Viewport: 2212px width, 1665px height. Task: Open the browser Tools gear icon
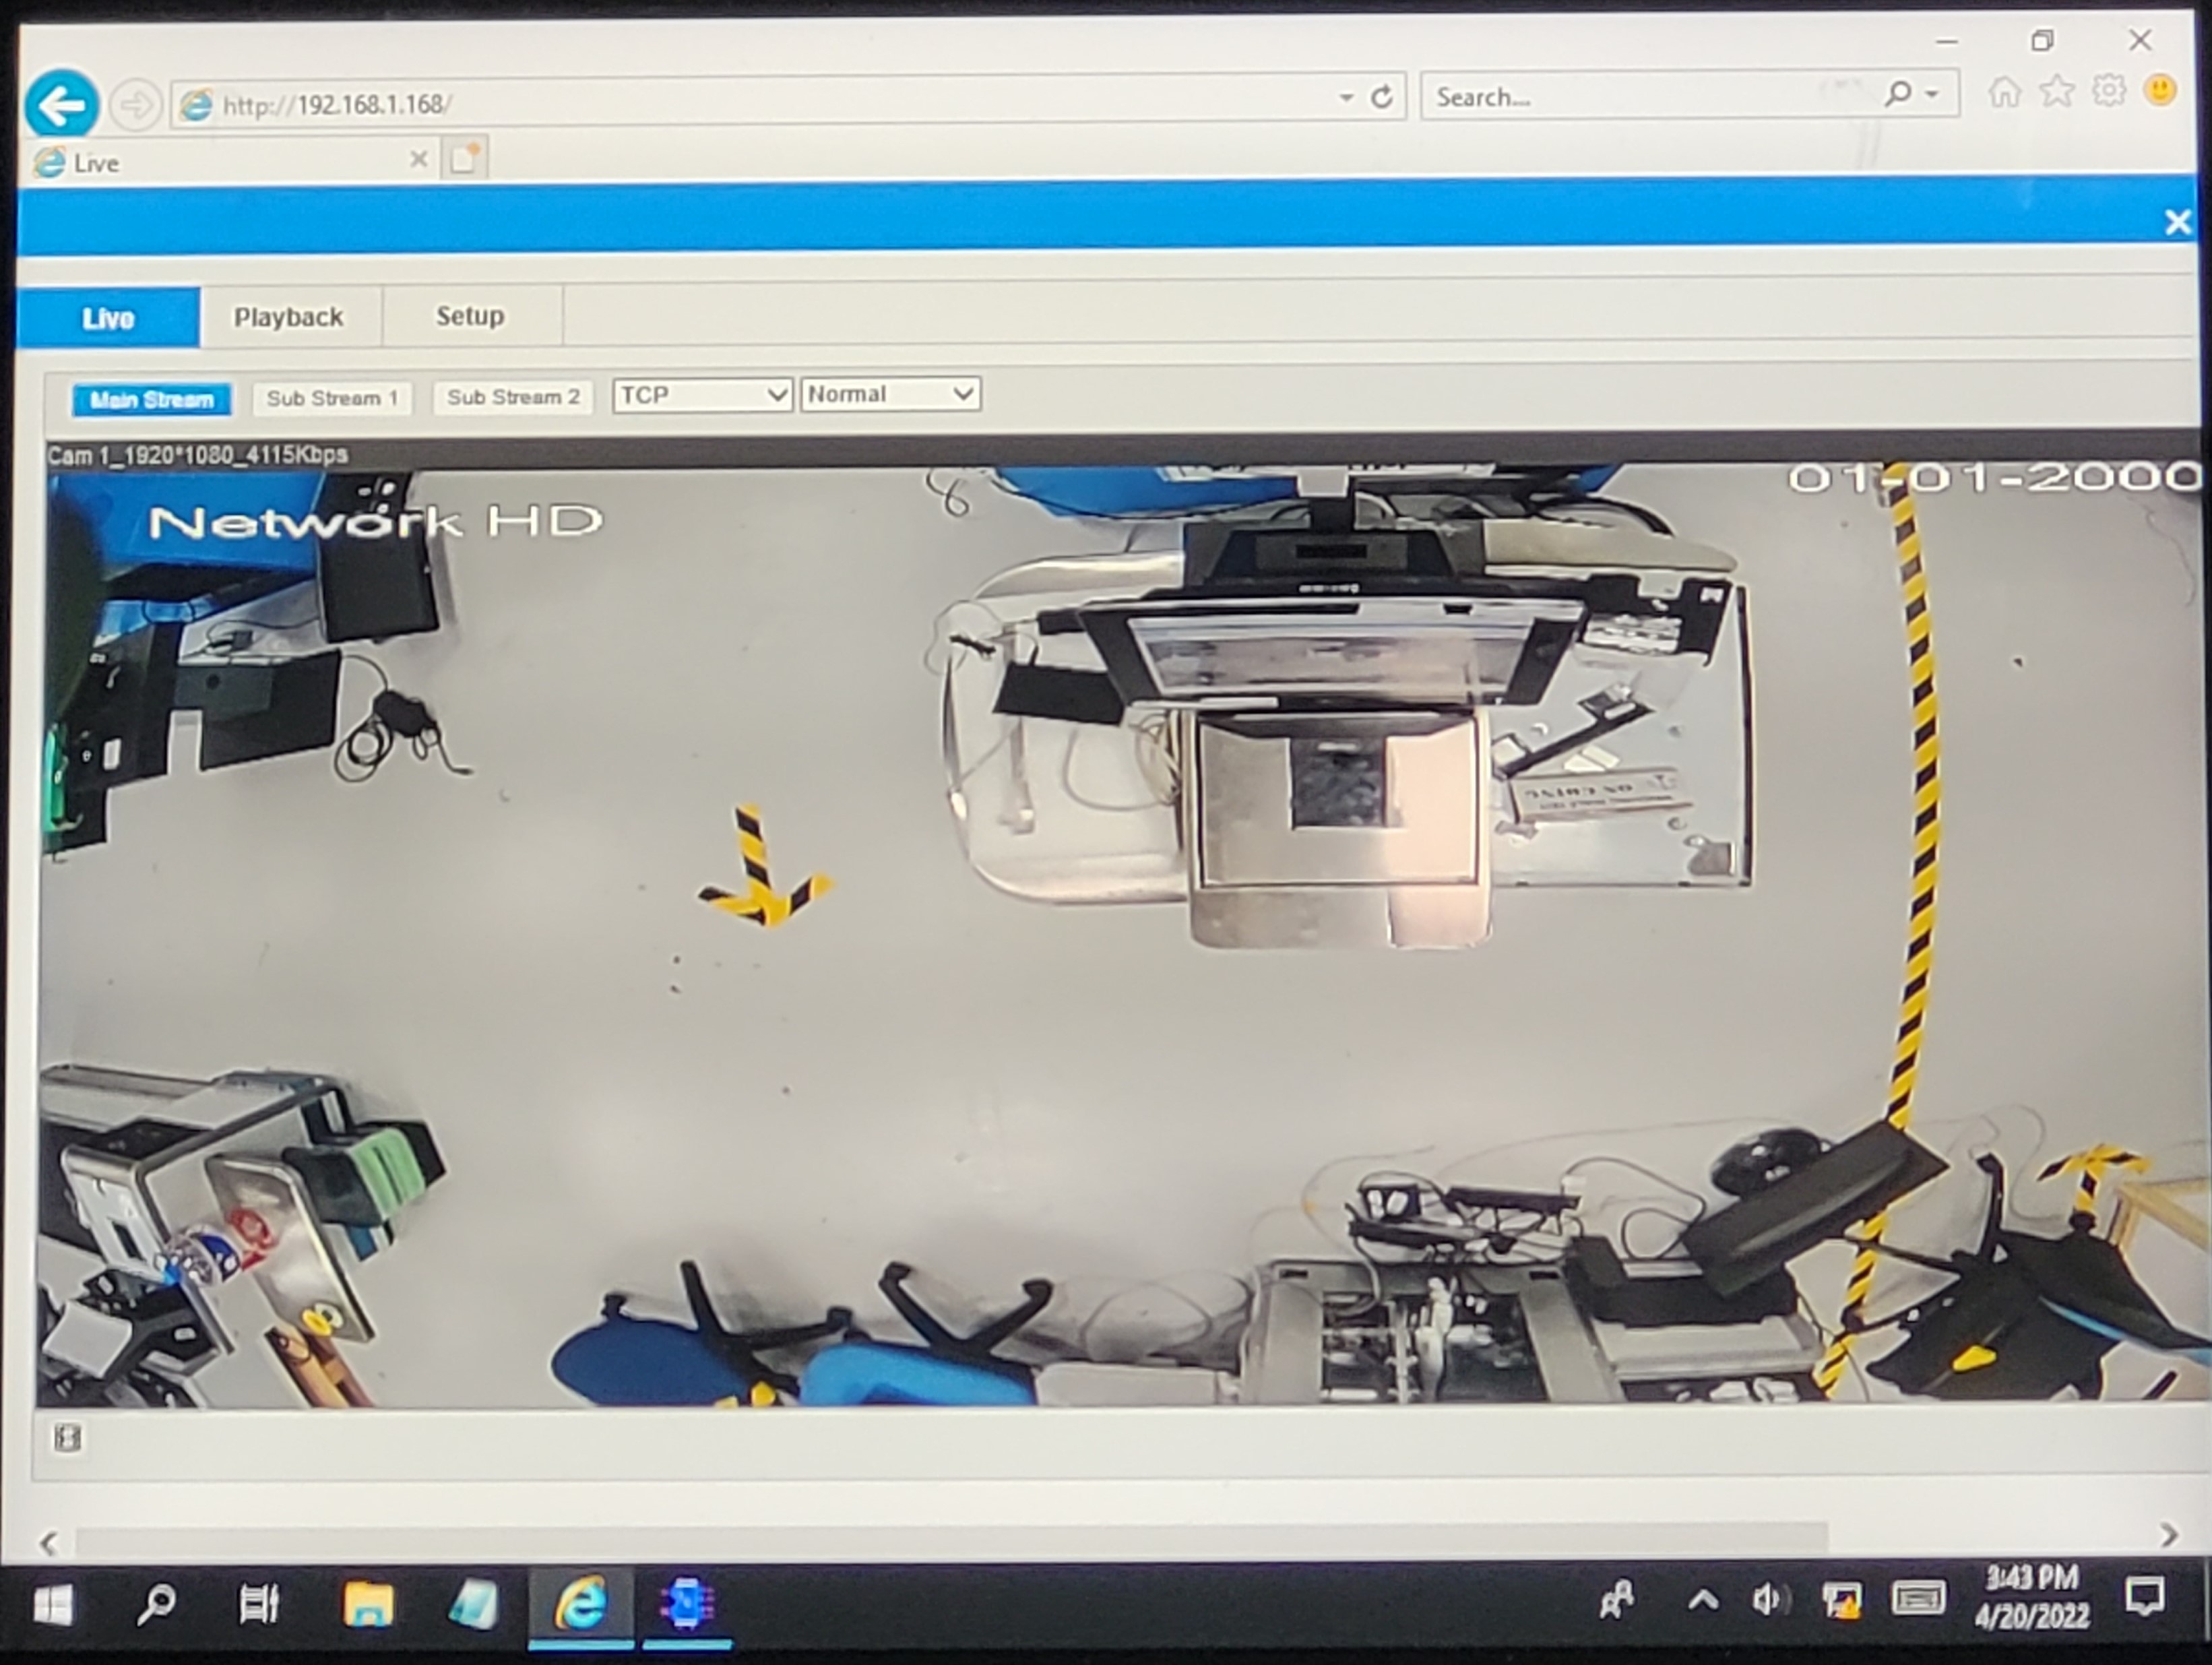(x=2109, y=91)
